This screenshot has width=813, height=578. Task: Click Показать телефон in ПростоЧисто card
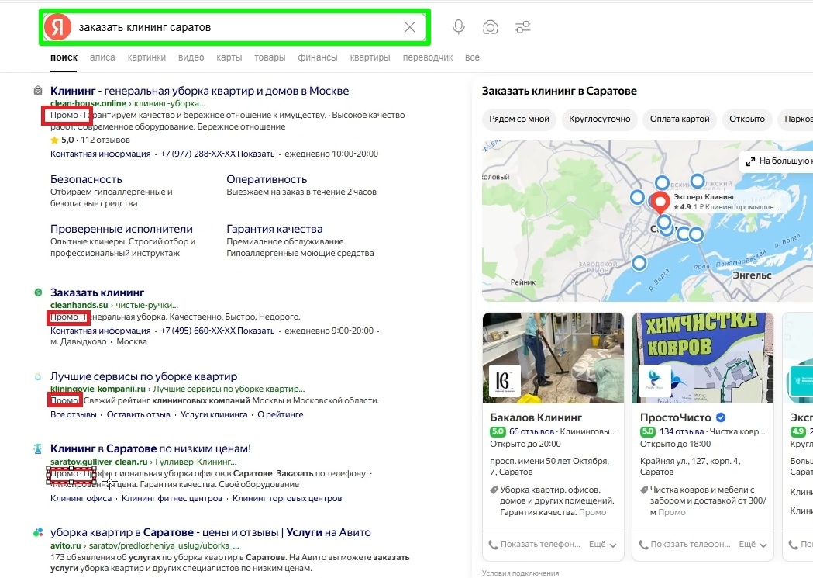[690, 545]
